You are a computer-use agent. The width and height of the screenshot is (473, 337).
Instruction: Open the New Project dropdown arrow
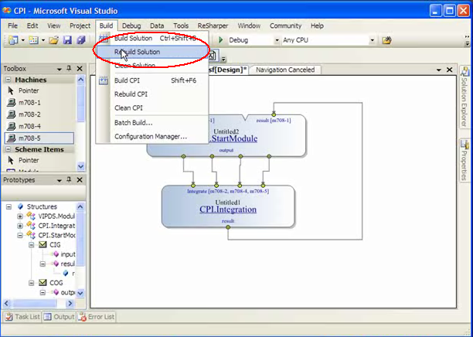(22, 40)
